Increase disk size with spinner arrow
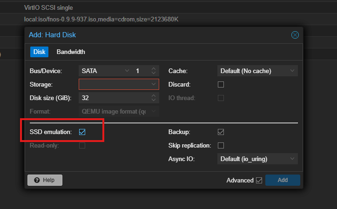Viewport: 337px width, 209px height. (154, 96)
